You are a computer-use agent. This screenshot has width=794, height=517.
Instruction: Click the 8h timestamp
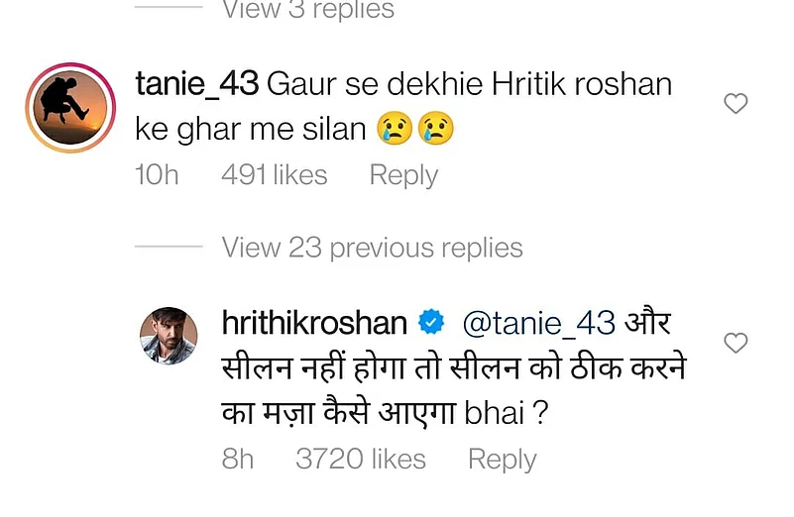point(238,460)
